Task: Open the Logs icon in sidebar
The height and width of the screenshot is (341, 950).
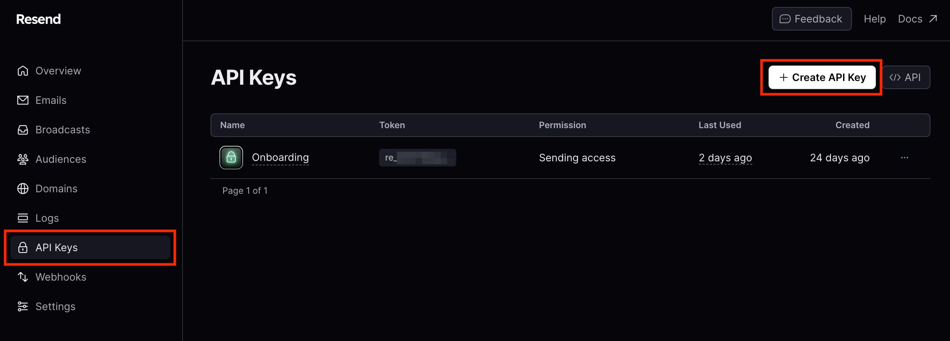Action: point(22,218)
